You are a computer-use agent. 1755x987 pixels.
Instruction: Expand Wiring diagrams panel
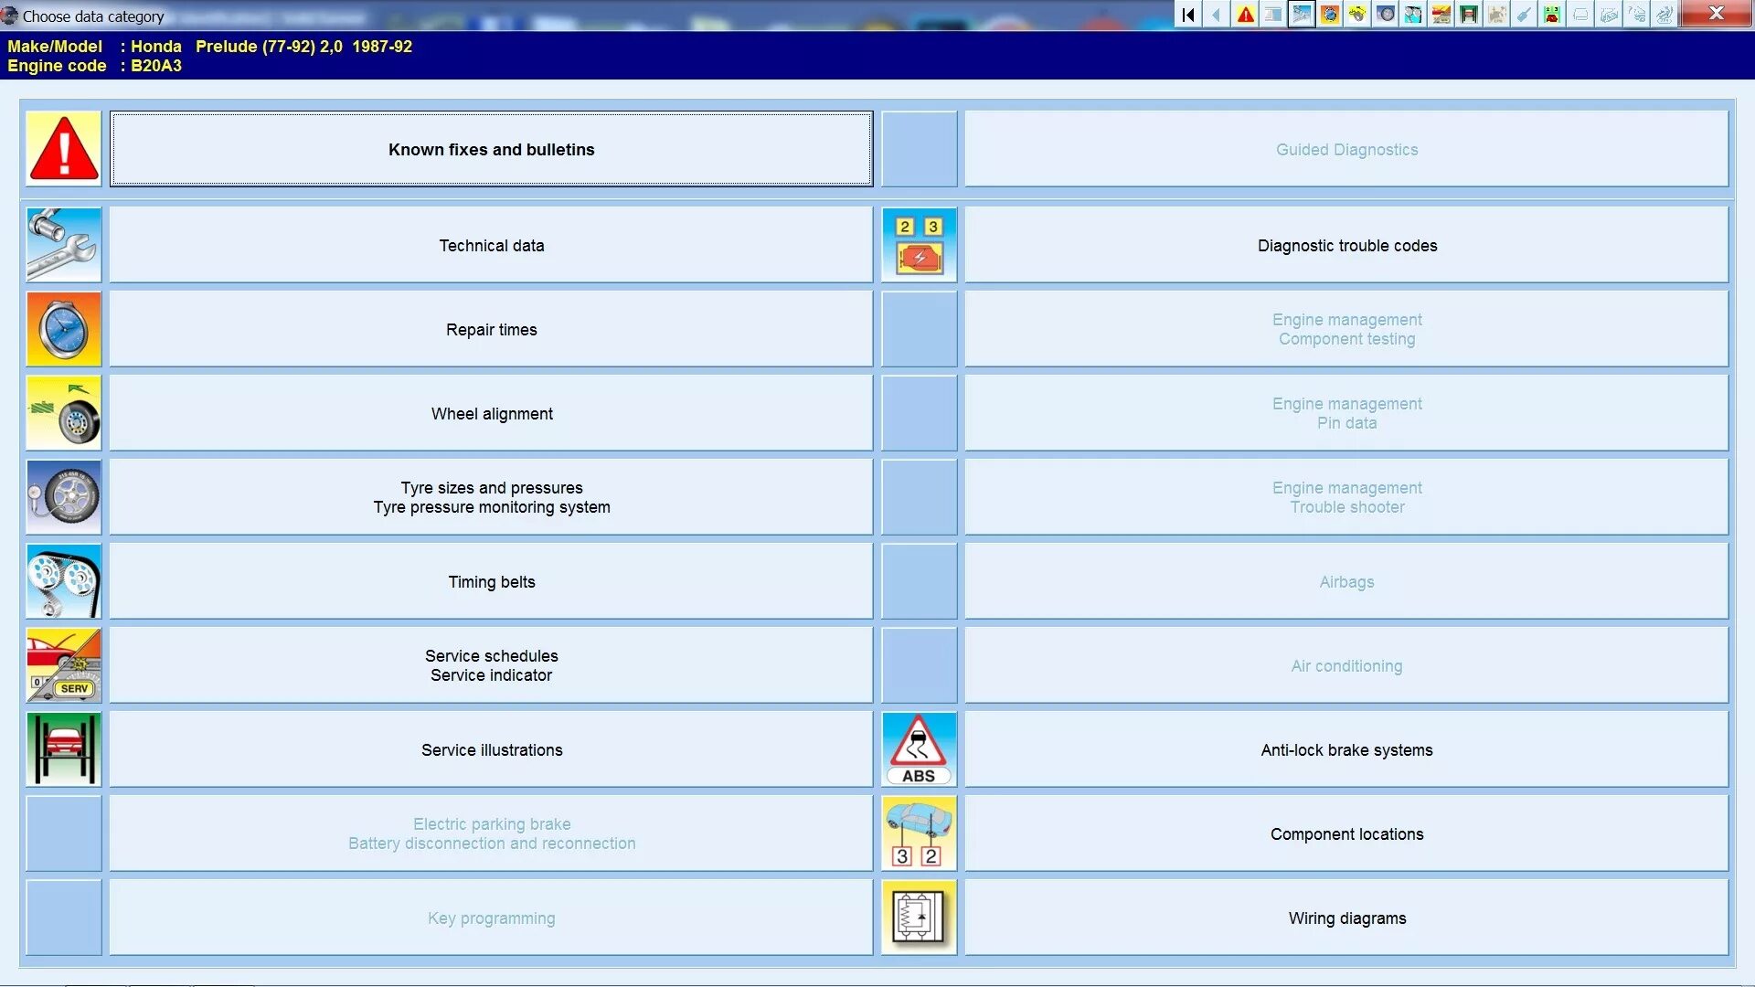pos(1346,918)
